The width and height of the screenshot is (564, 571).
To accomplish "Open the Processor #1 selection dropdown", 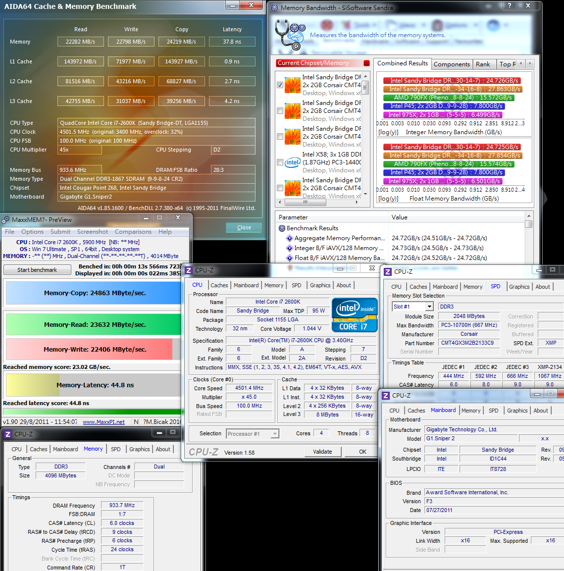I will click(x=275, y=434).
